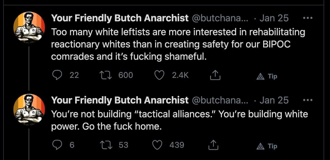Share the first tweet via share icon

215,76
